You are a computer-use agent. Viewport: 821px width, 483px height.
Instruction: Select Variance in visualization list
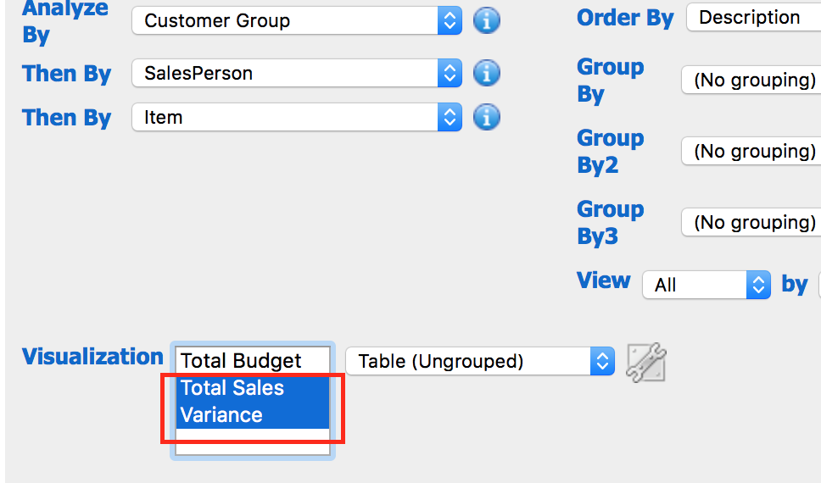tap(253, 415)
